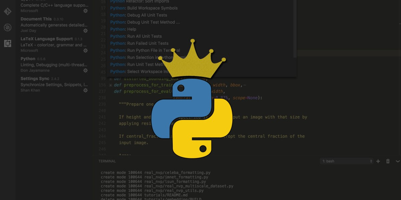Image resolution: width=401 pixels, height=200 pixels.
Task: Open gear menu for LaTeX Language Support
Action: (x=86, y=51)
